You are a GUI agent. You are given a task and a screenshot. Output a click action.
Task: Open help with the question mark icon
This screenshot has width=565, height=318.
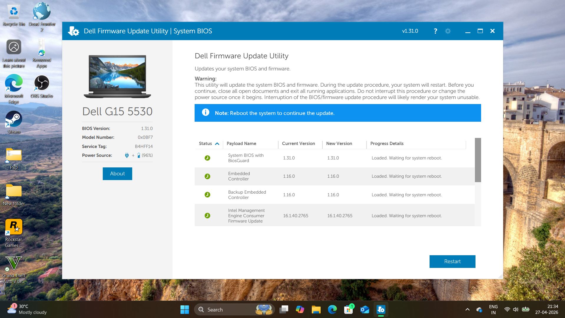(x=435, y=31)
